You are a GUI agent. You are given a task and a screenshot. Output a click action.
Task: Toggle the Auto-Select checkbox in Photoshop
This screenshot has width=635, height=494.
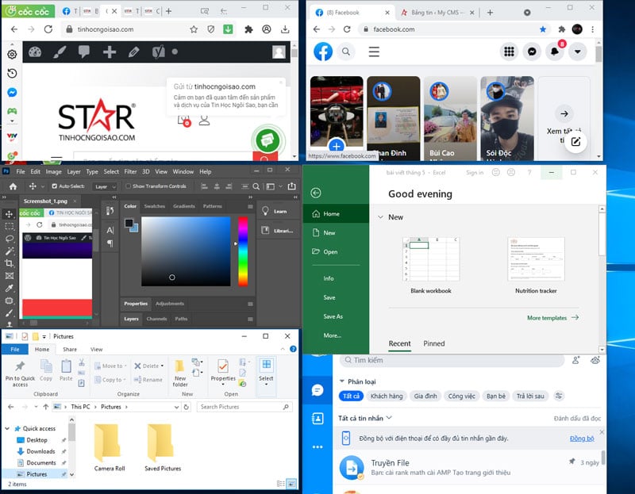click(x=52, y=186)
